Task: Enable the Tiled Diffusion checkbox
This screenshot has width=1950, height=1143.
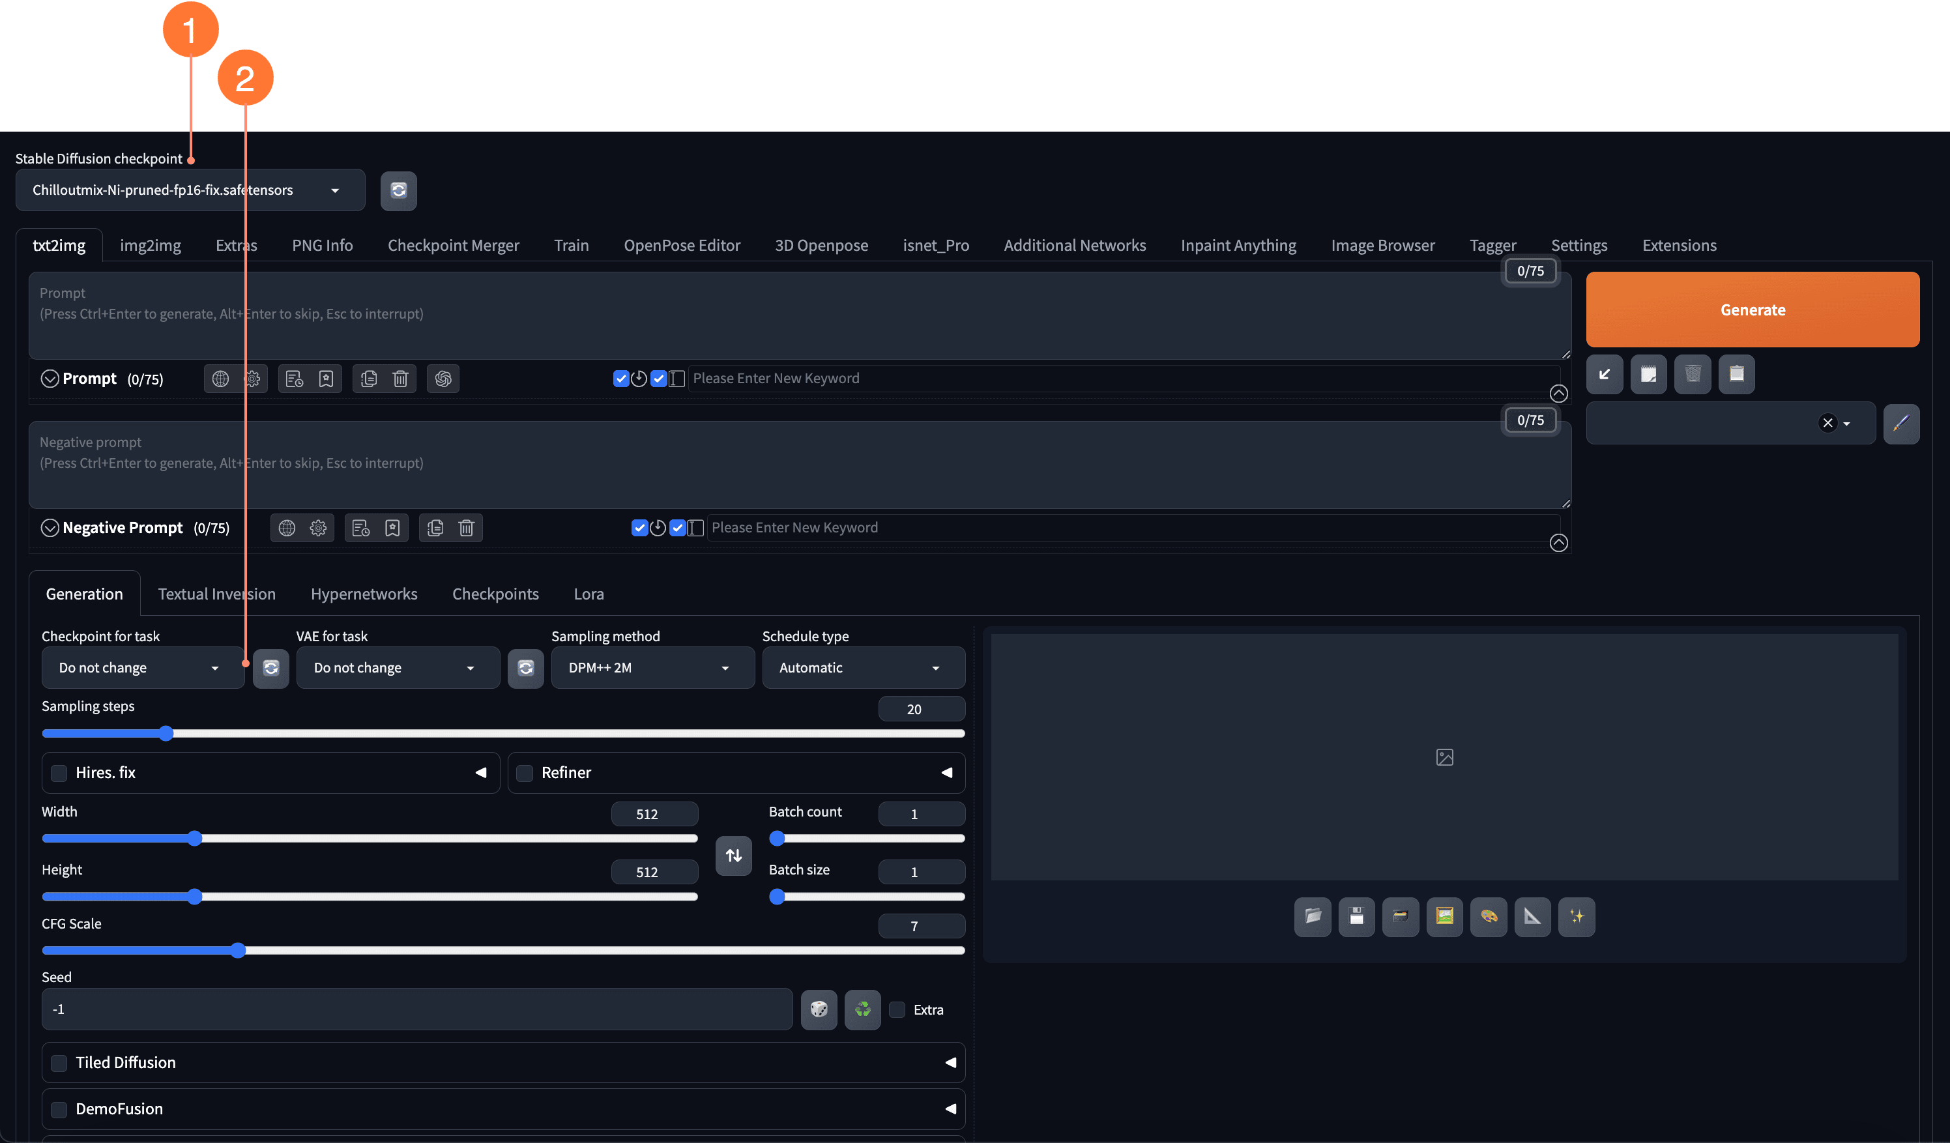Action: 59,1062
